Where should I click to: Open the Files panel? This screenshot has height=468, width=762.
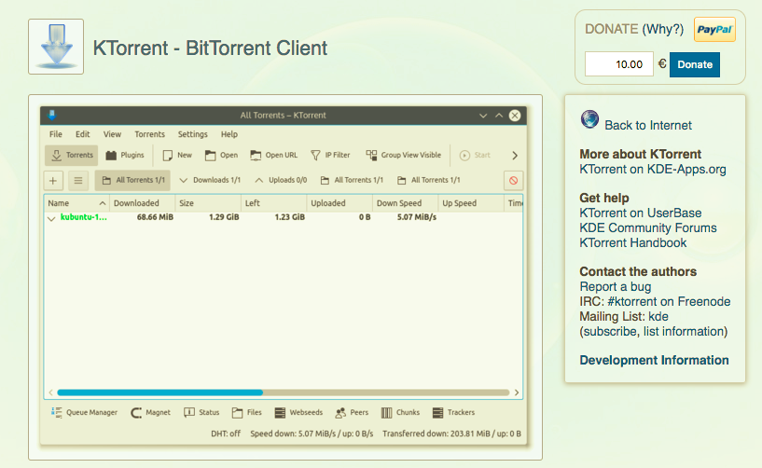pyautogui.click(x=247, y=413)
